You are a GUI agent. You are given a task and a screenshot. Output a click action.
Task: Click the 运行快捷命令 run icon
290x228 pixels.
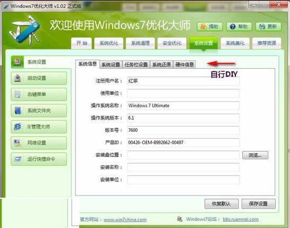coord(18,159)
